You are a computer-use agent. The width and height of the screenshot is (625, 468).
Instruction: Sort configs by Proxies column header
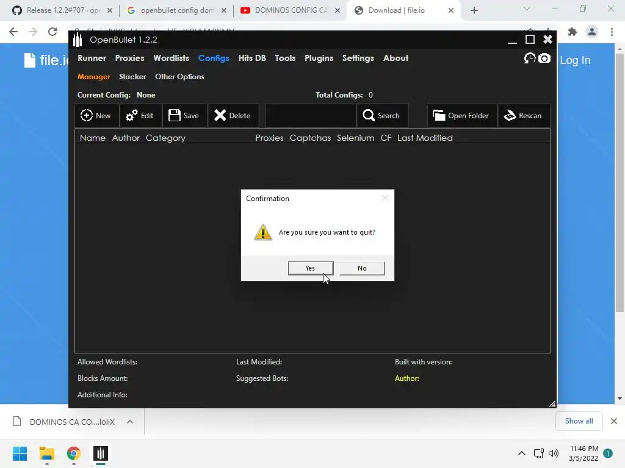[269, 138]
